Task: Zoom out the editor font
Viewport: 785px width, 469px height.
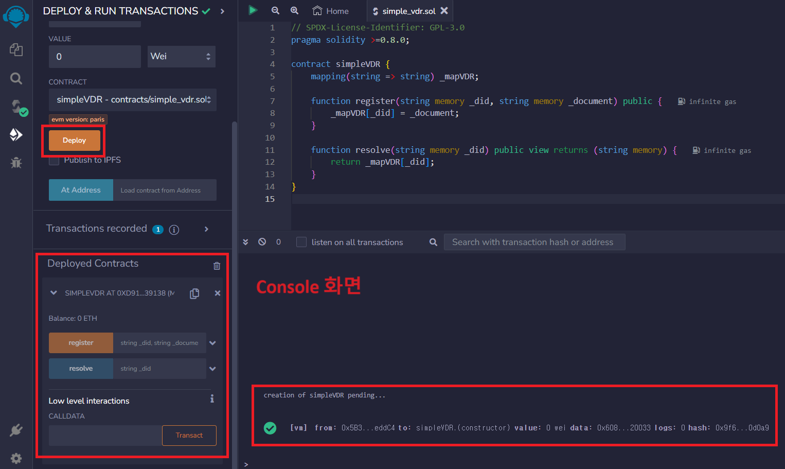Action: pos(275,10)
